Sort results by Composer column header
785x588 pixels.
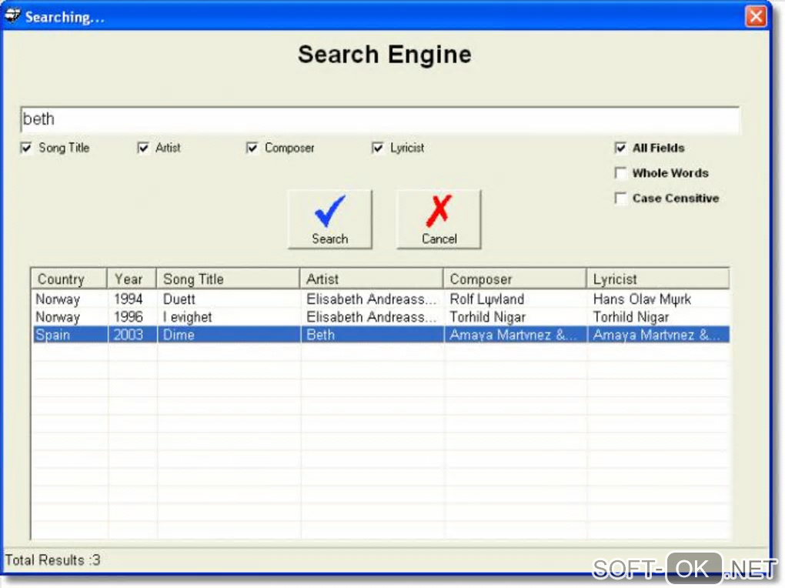click(515, 279)
